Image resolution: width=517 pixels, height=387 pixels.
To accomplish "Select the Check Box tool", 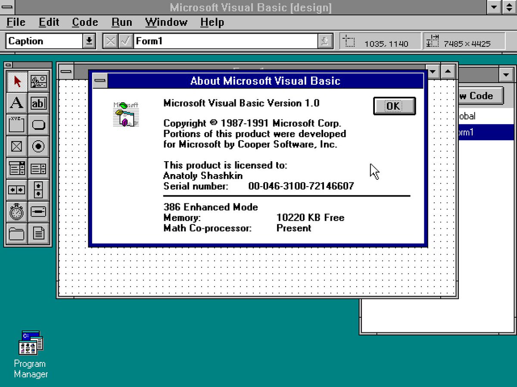I will pos(17,147).
